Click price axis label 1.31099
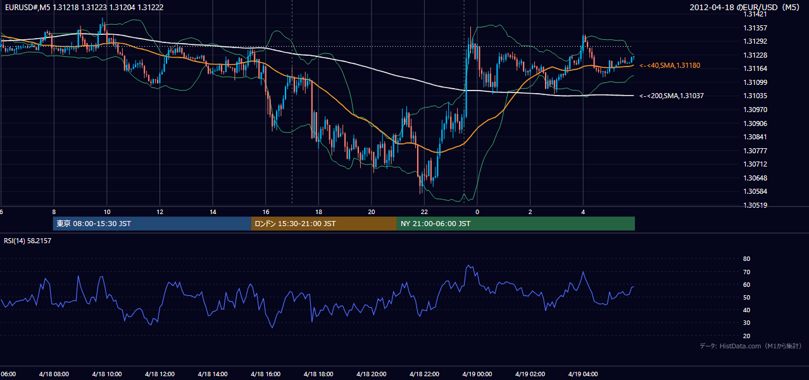Viewport: 809px width, 380px height. [x=755, y=82]
